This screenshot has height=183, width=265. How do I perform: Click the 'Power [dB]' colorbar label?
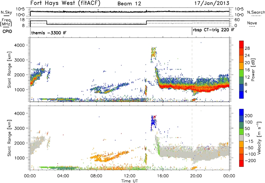pyautogui.click(x=253, y=70)
